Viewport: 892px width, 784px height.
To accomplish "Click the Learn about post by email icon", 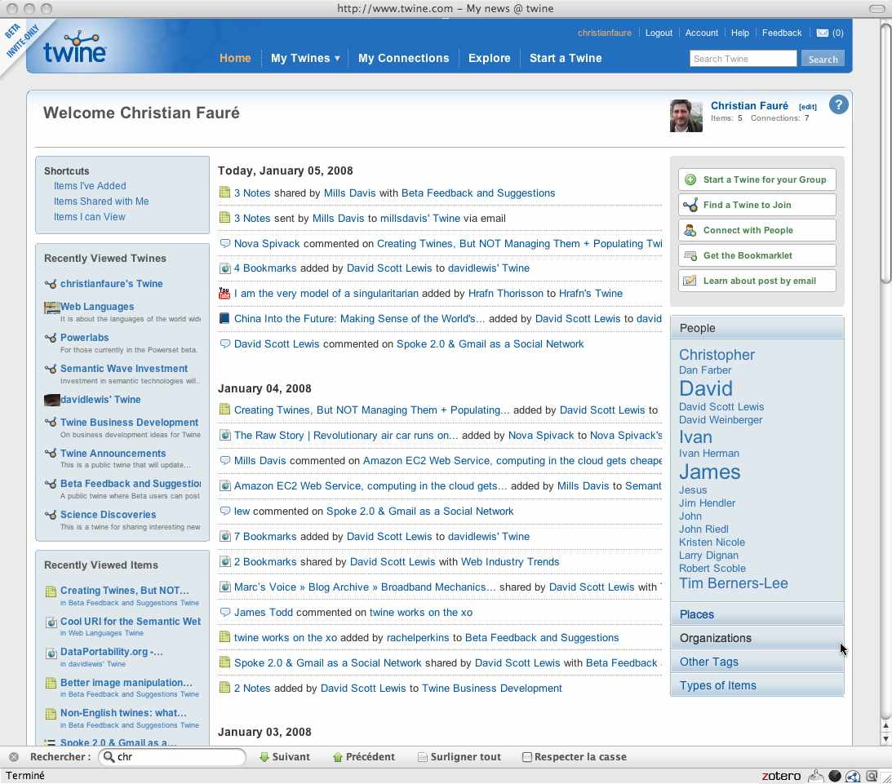I will coord(690,281).
